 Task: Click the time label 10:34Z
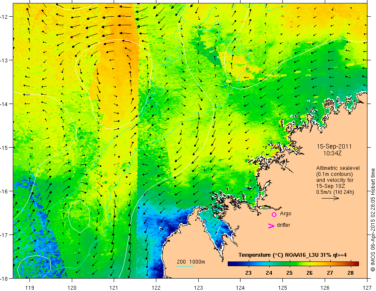[x=332, y=153]
